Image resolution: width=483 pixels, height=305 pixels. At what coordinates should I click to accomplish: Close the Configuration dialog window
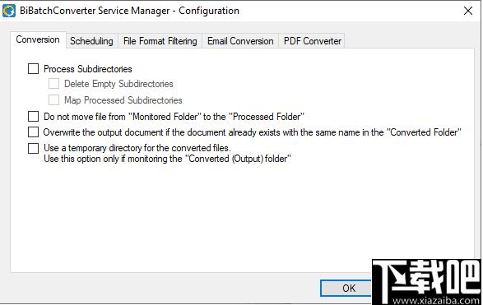coord(468,11)
